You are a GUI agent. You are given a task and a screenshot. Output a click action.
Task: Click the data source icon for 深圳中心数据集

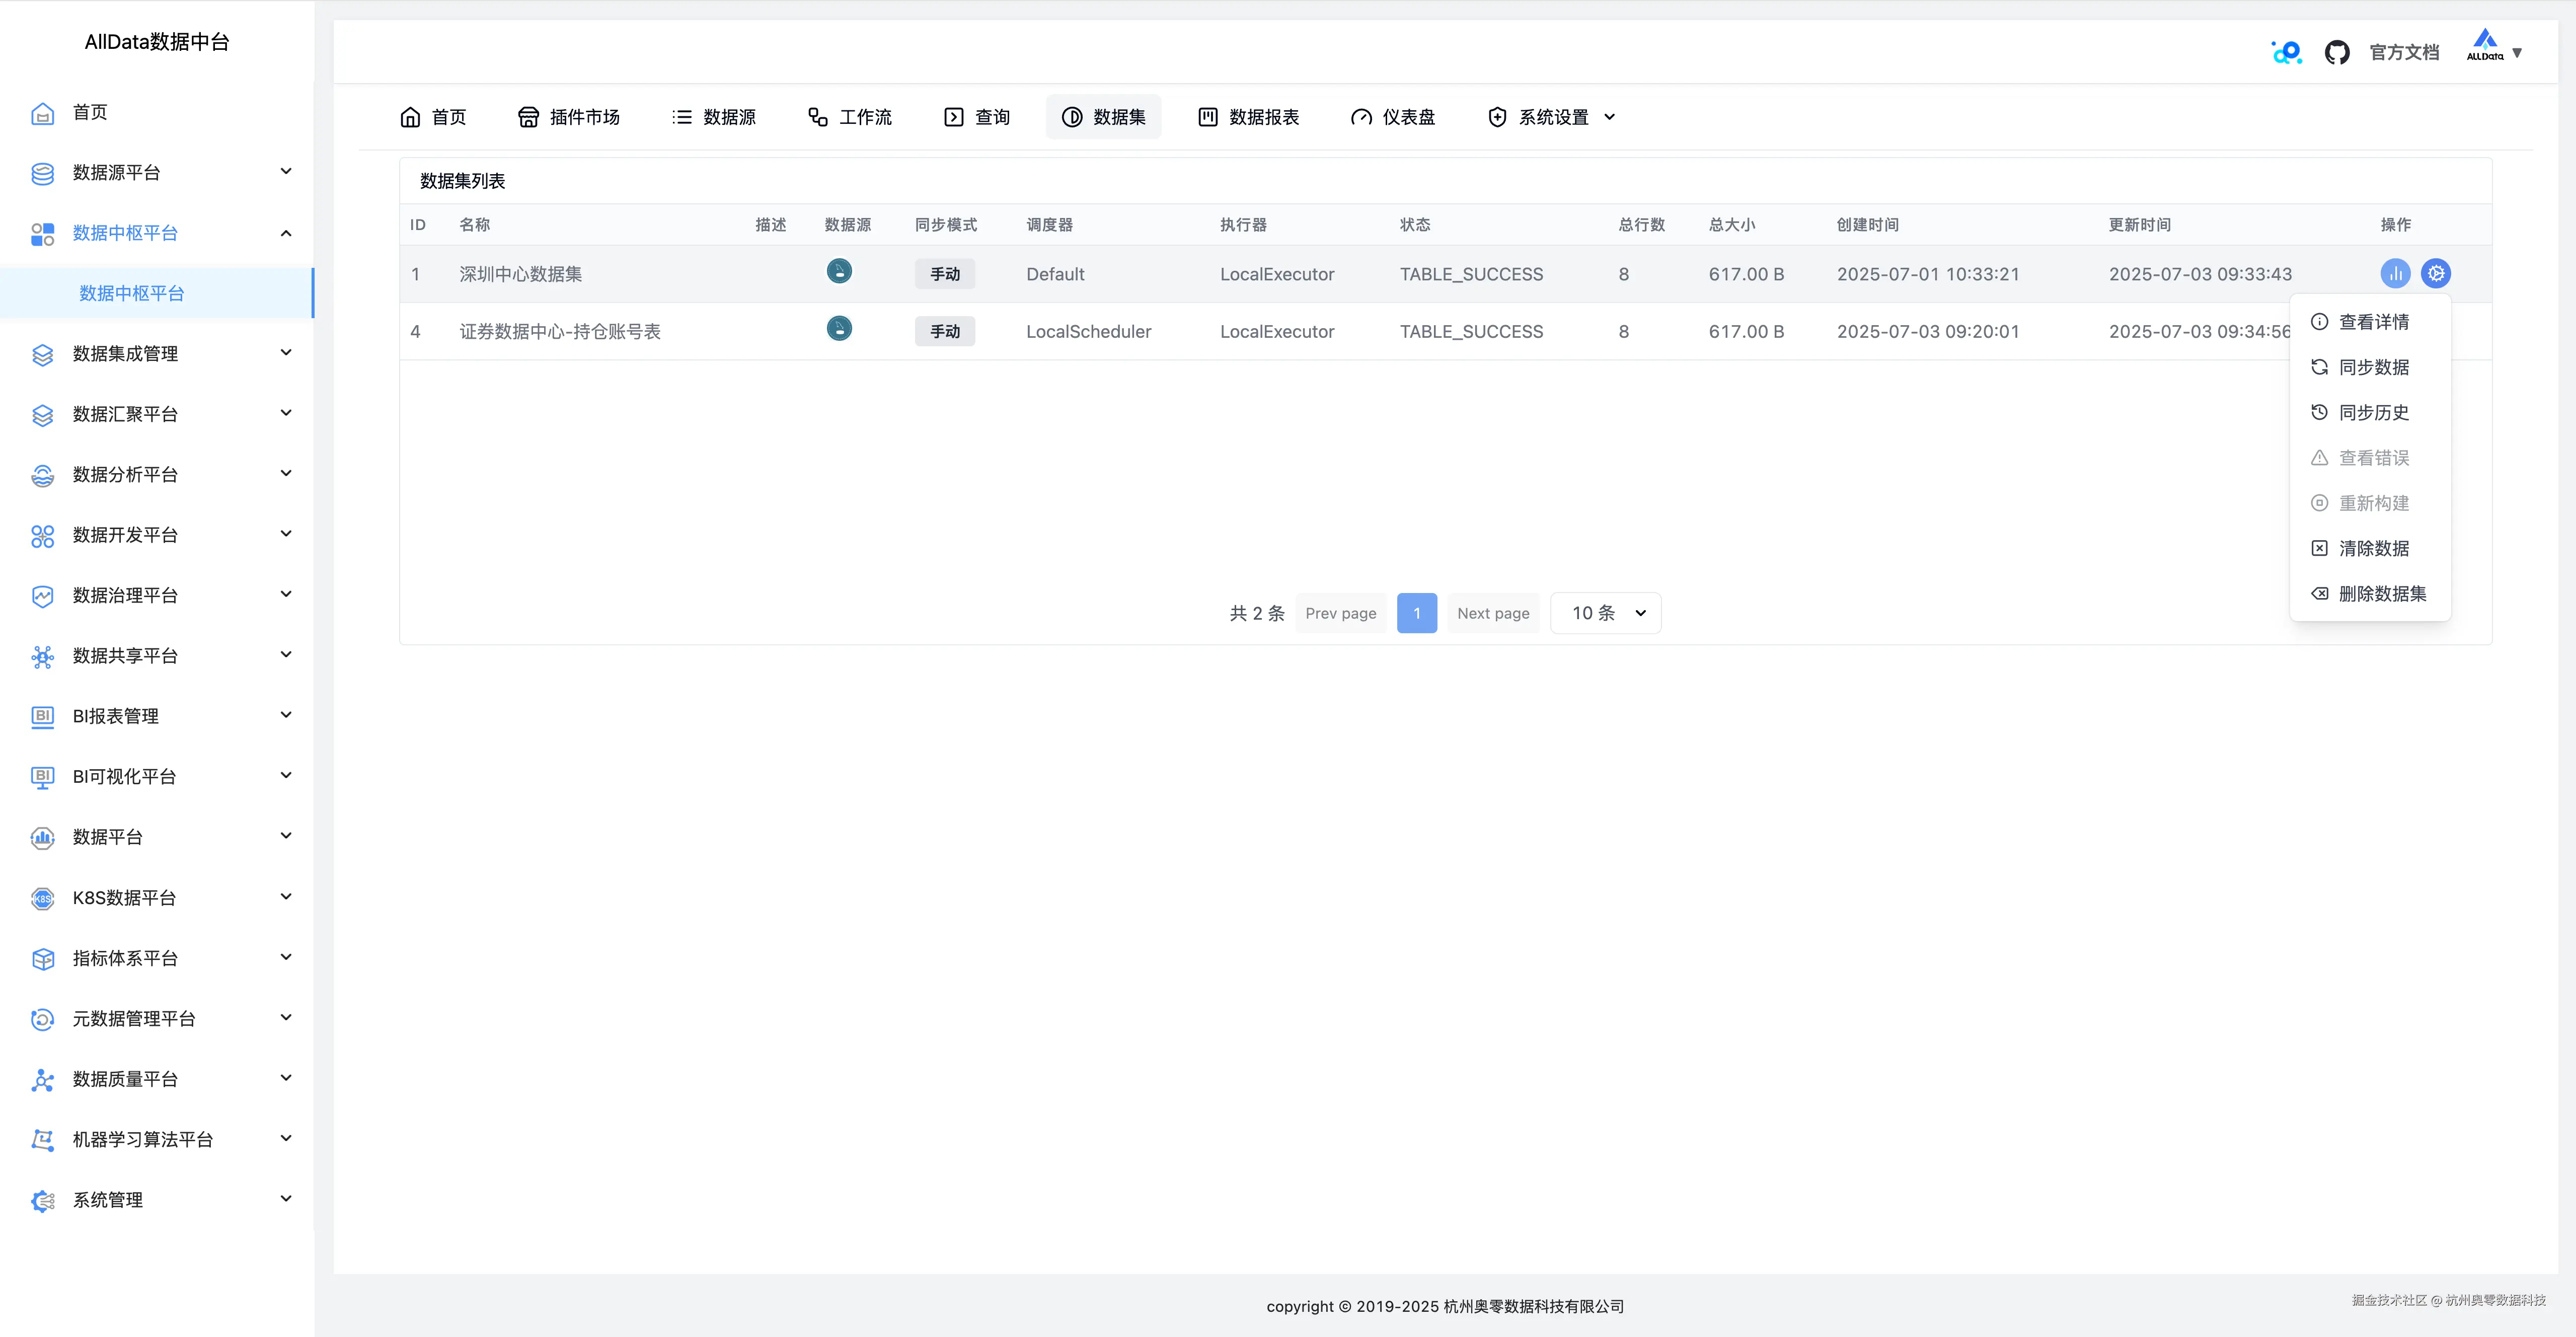coord(839,271)
